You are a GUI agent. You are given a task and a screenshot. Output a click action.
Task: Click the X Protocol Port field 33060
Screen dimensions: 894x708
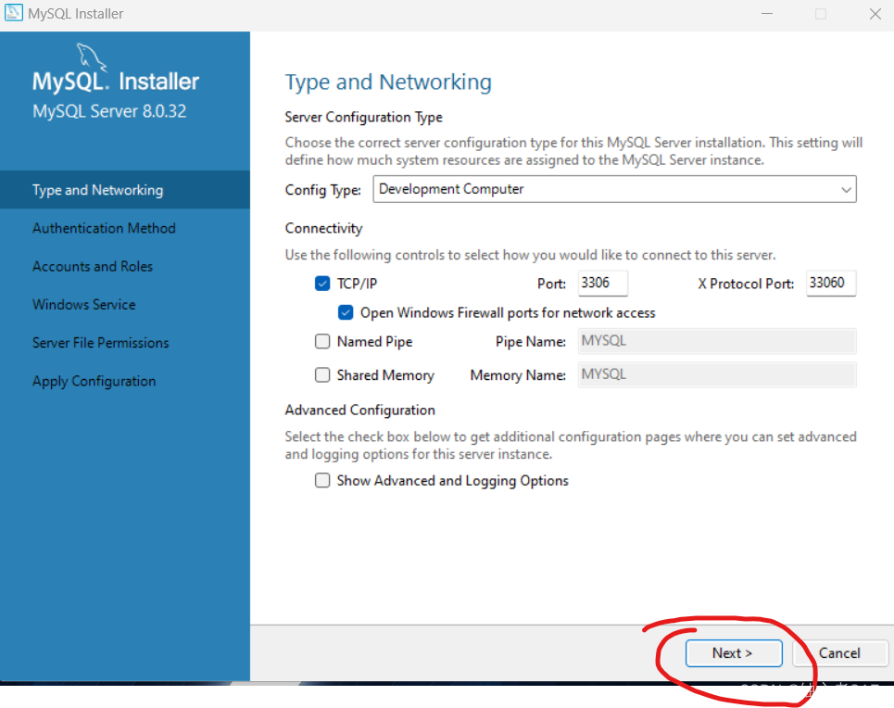click(831, 283)
